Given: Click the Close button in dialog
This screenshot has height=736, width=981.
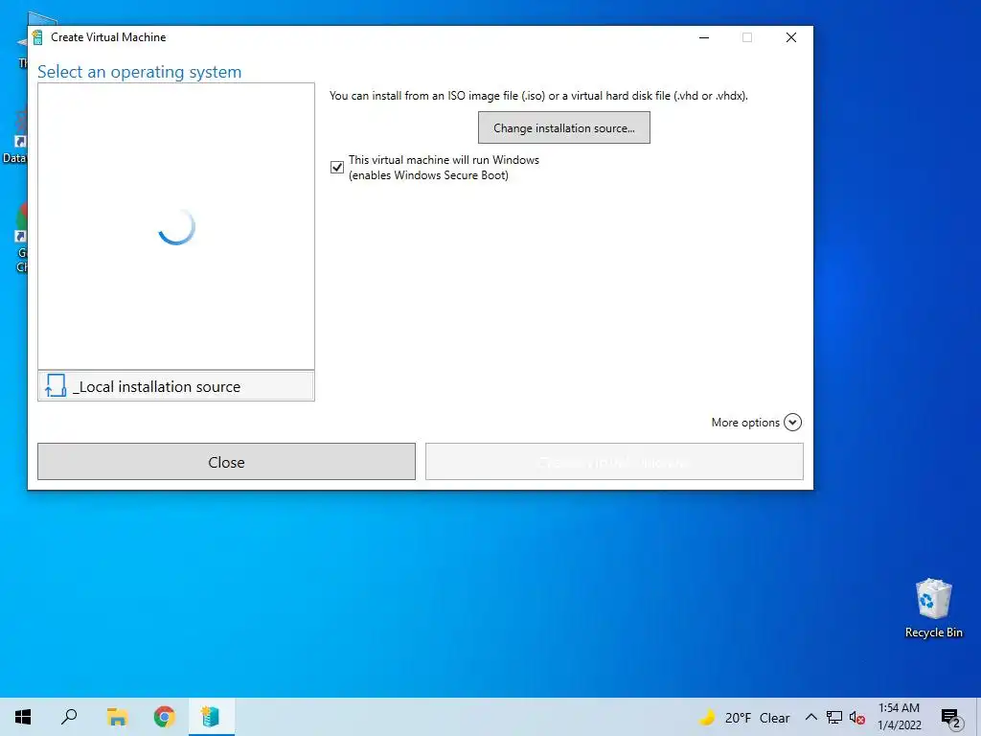Looking at the screenshot, I should click(x=226, y=462).
